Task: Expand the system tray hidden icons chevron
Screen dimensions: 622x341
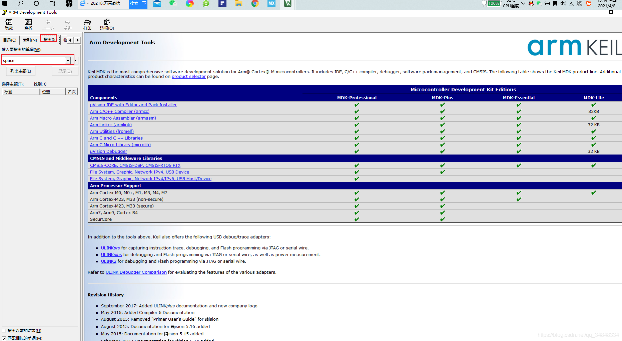Action: click(523, 3)
